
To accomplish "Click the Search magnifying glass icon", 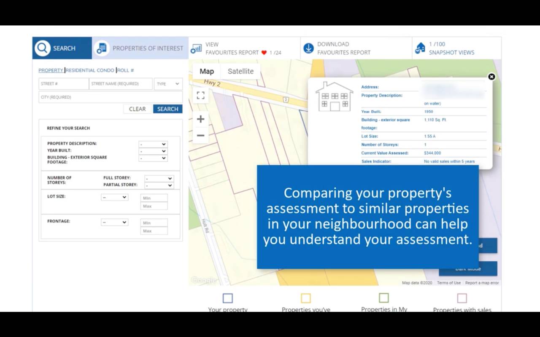I will 43,48.
